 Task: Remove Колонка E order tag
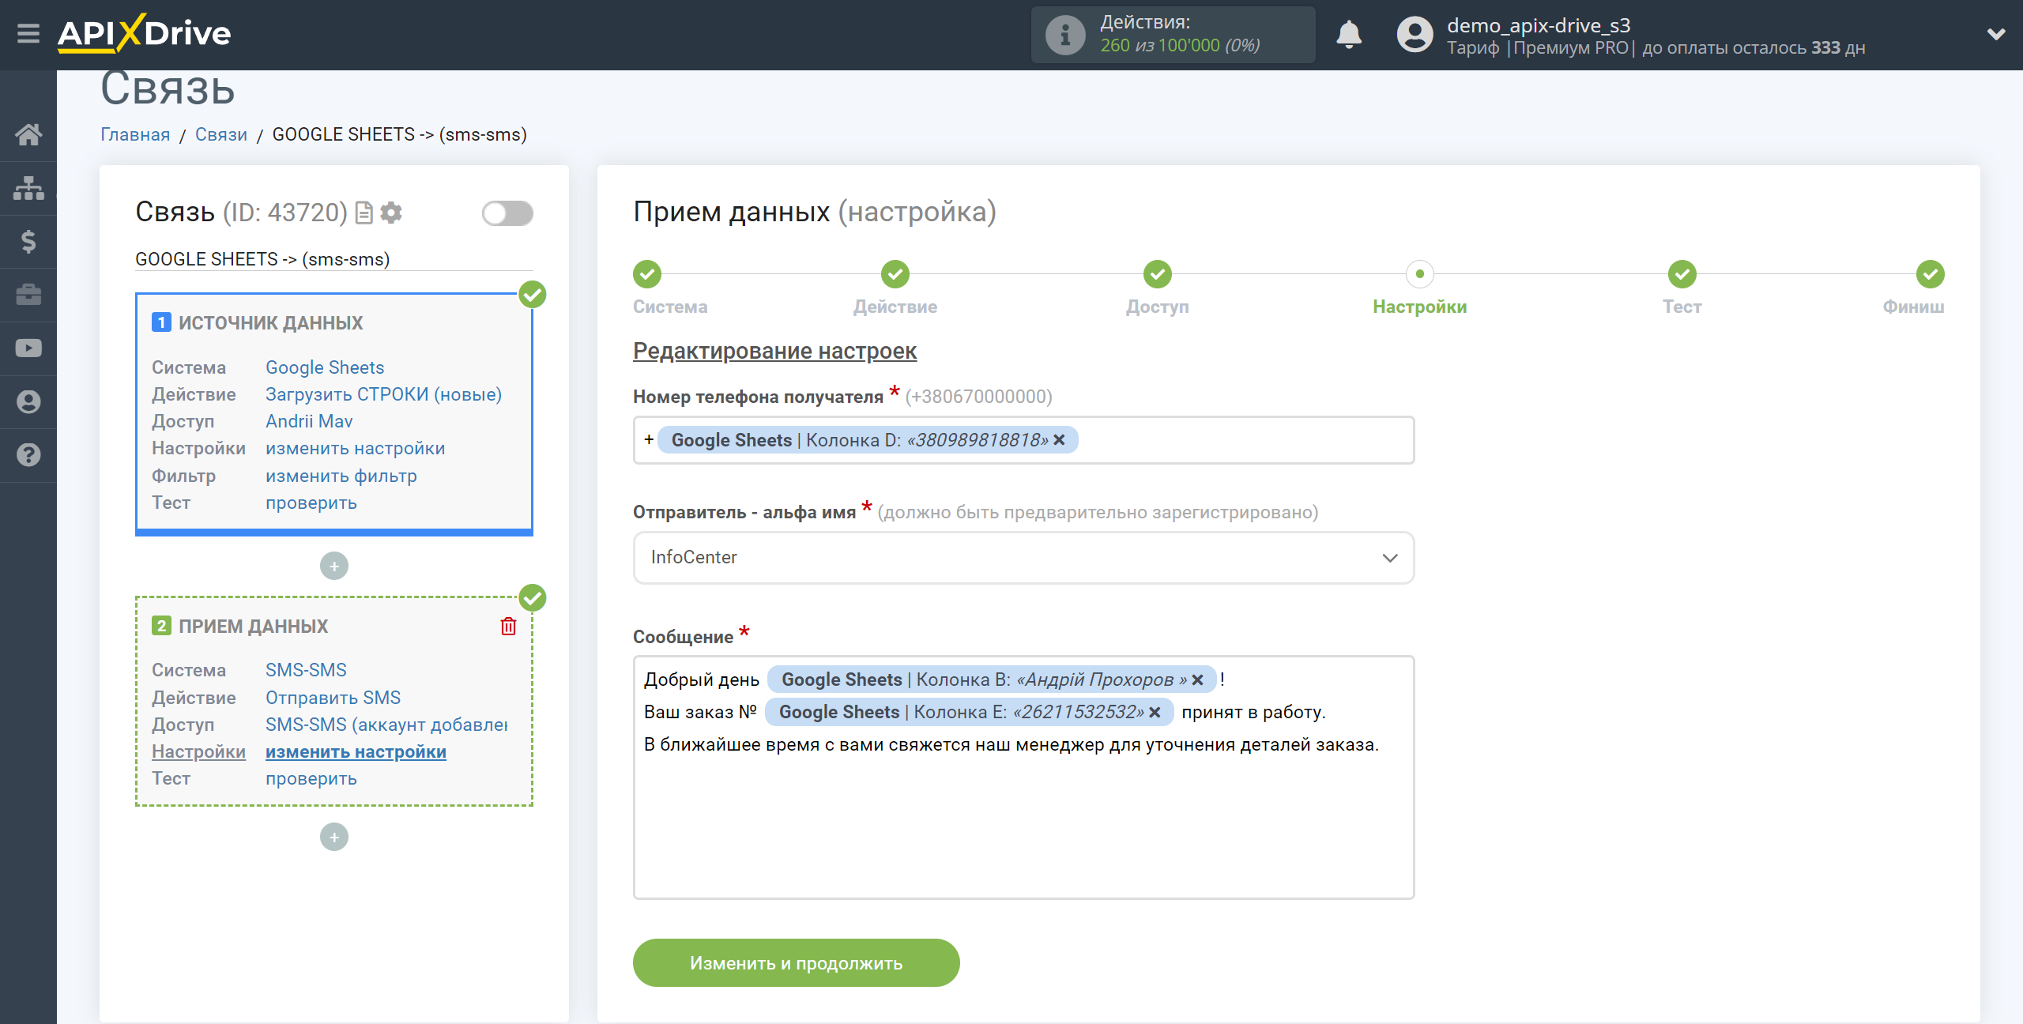pos(1155,713)
